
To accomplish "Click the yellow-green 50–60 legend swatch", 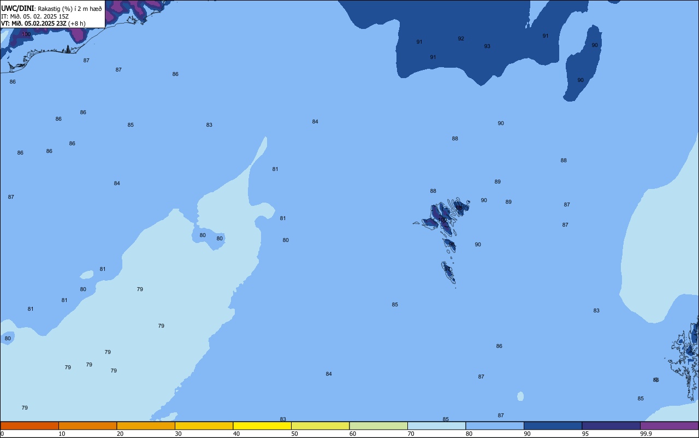I will pos(320,425).
